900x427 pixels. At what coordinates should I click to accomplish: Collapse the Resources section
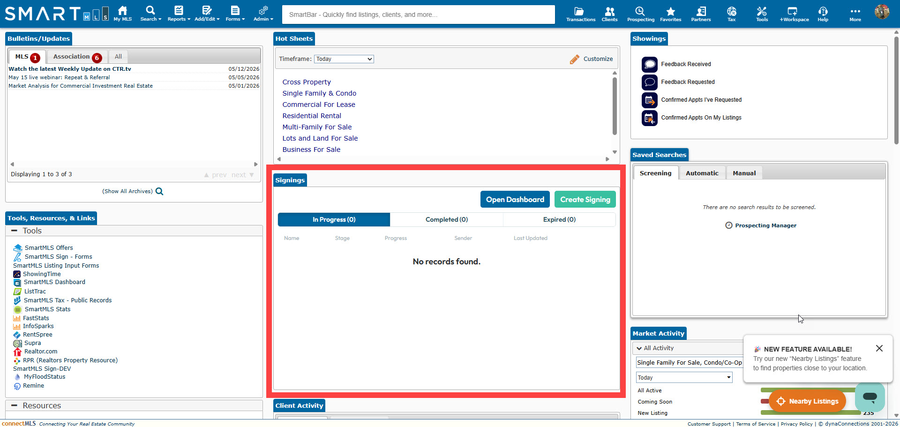15,405
